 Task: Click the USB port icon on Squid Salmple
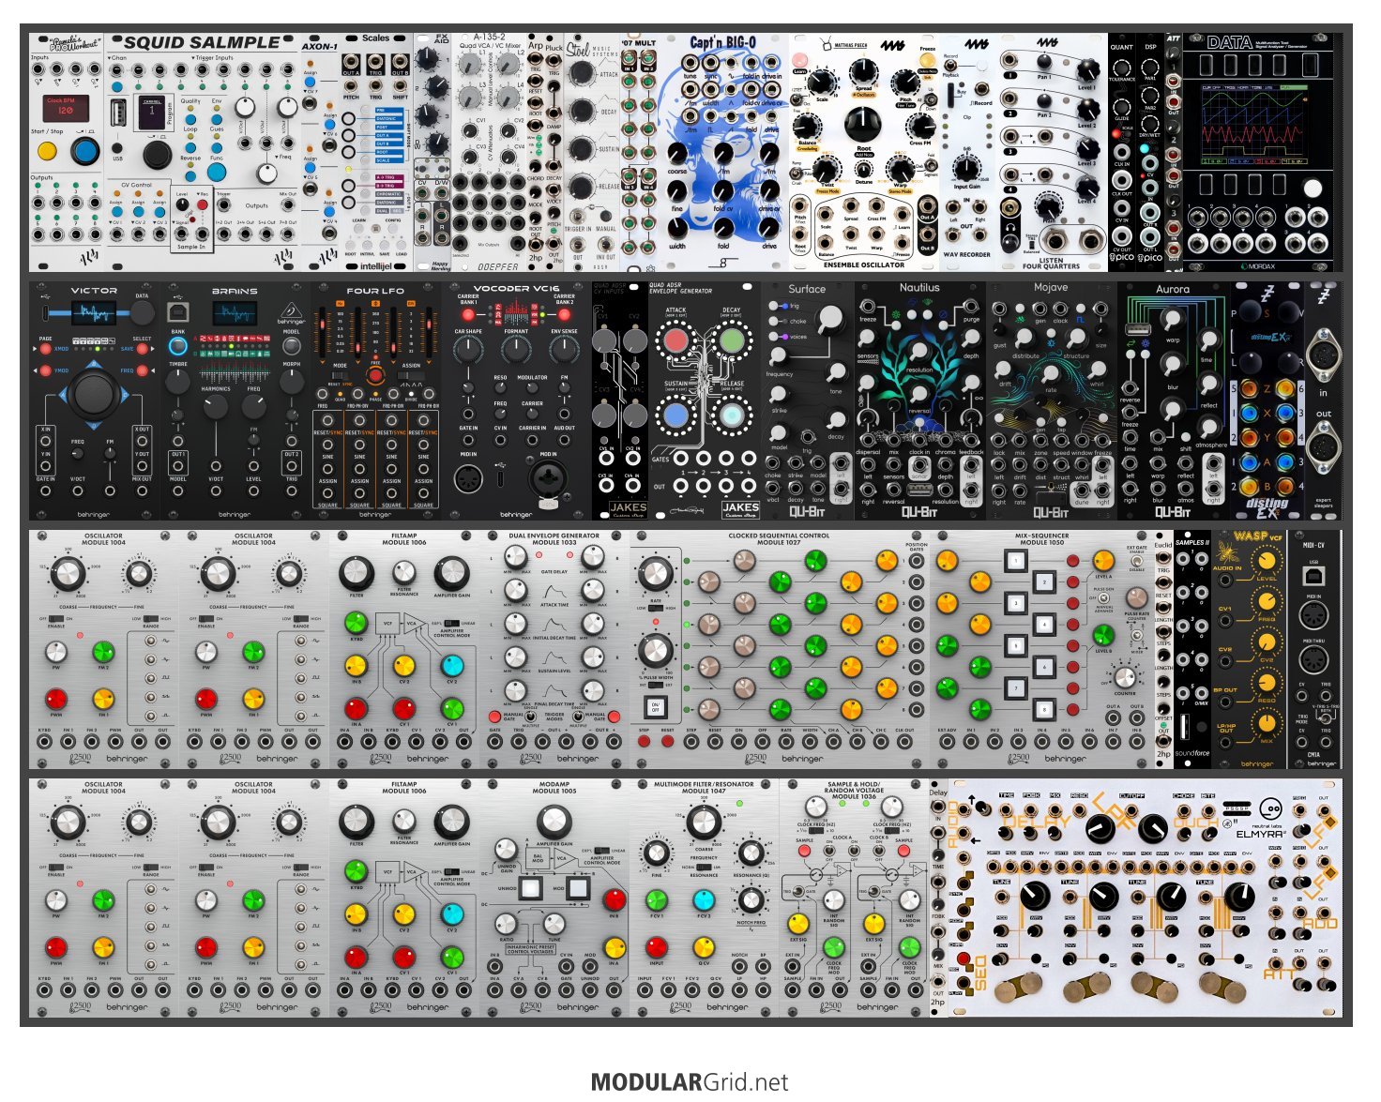click(119, 113)
